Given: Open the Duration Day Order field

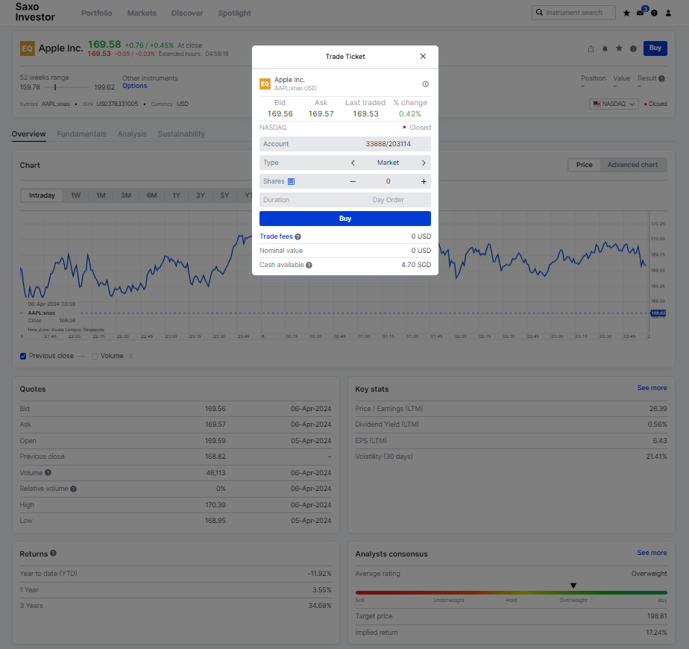Looking at the screenshot, I should 345,200.
